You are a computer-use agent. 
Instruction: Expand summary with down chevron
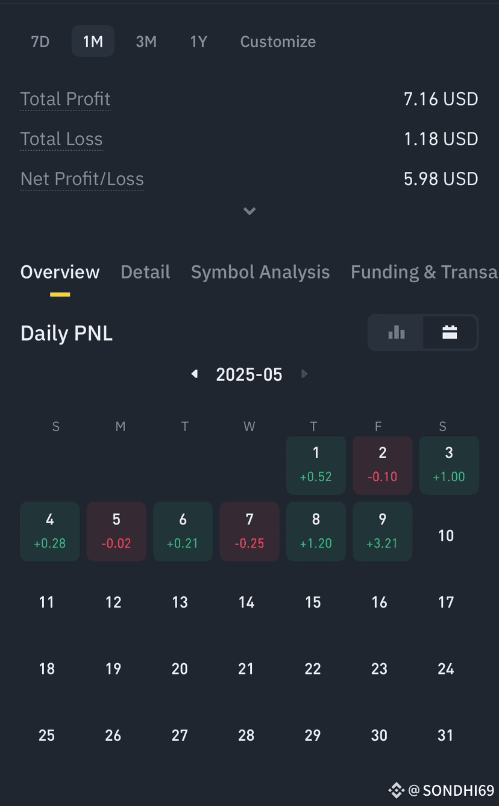click(249, 211)
